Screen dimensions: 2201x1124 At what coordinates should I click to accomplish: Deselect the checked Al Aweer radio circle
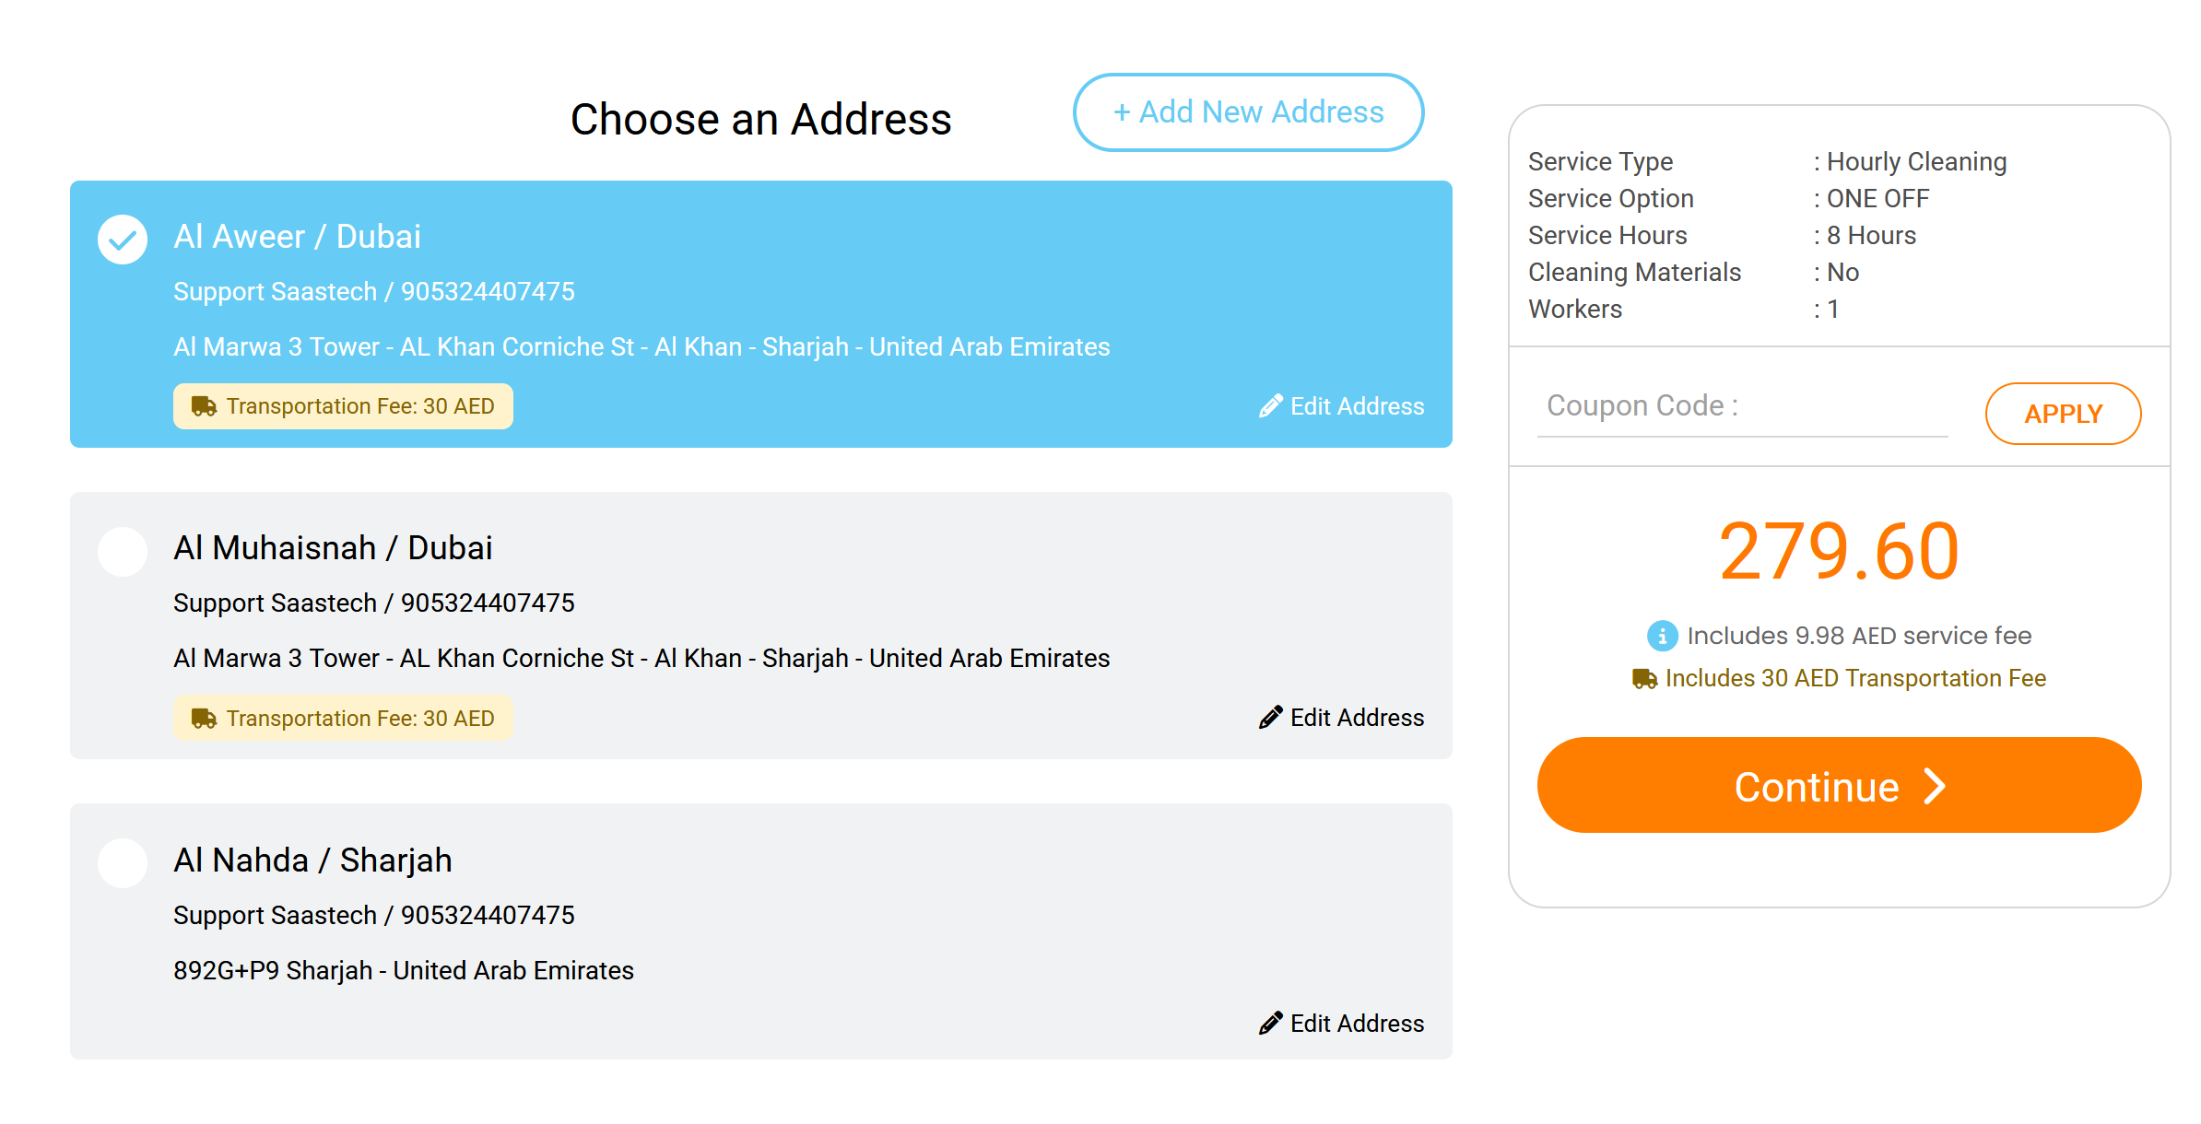[x=123, y=240]
